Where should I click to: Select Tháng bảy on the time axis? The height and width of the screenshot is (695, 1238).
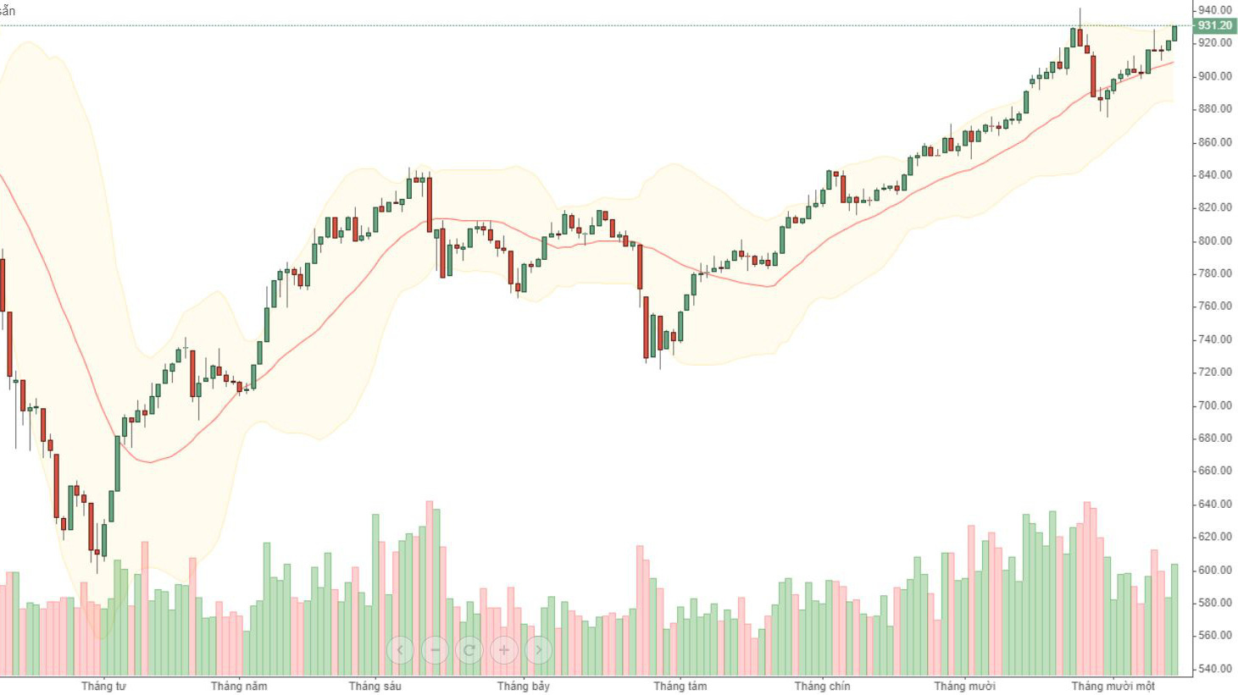pyautogui.click(x=523, y=686)
